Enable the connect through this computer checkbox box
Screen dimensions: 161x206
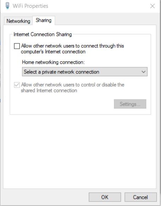(x=17, y=46)
